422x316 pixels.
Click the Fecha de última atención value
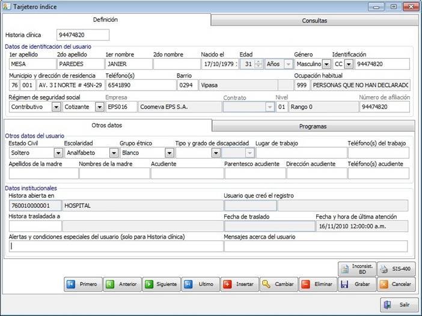pos(362,226)
